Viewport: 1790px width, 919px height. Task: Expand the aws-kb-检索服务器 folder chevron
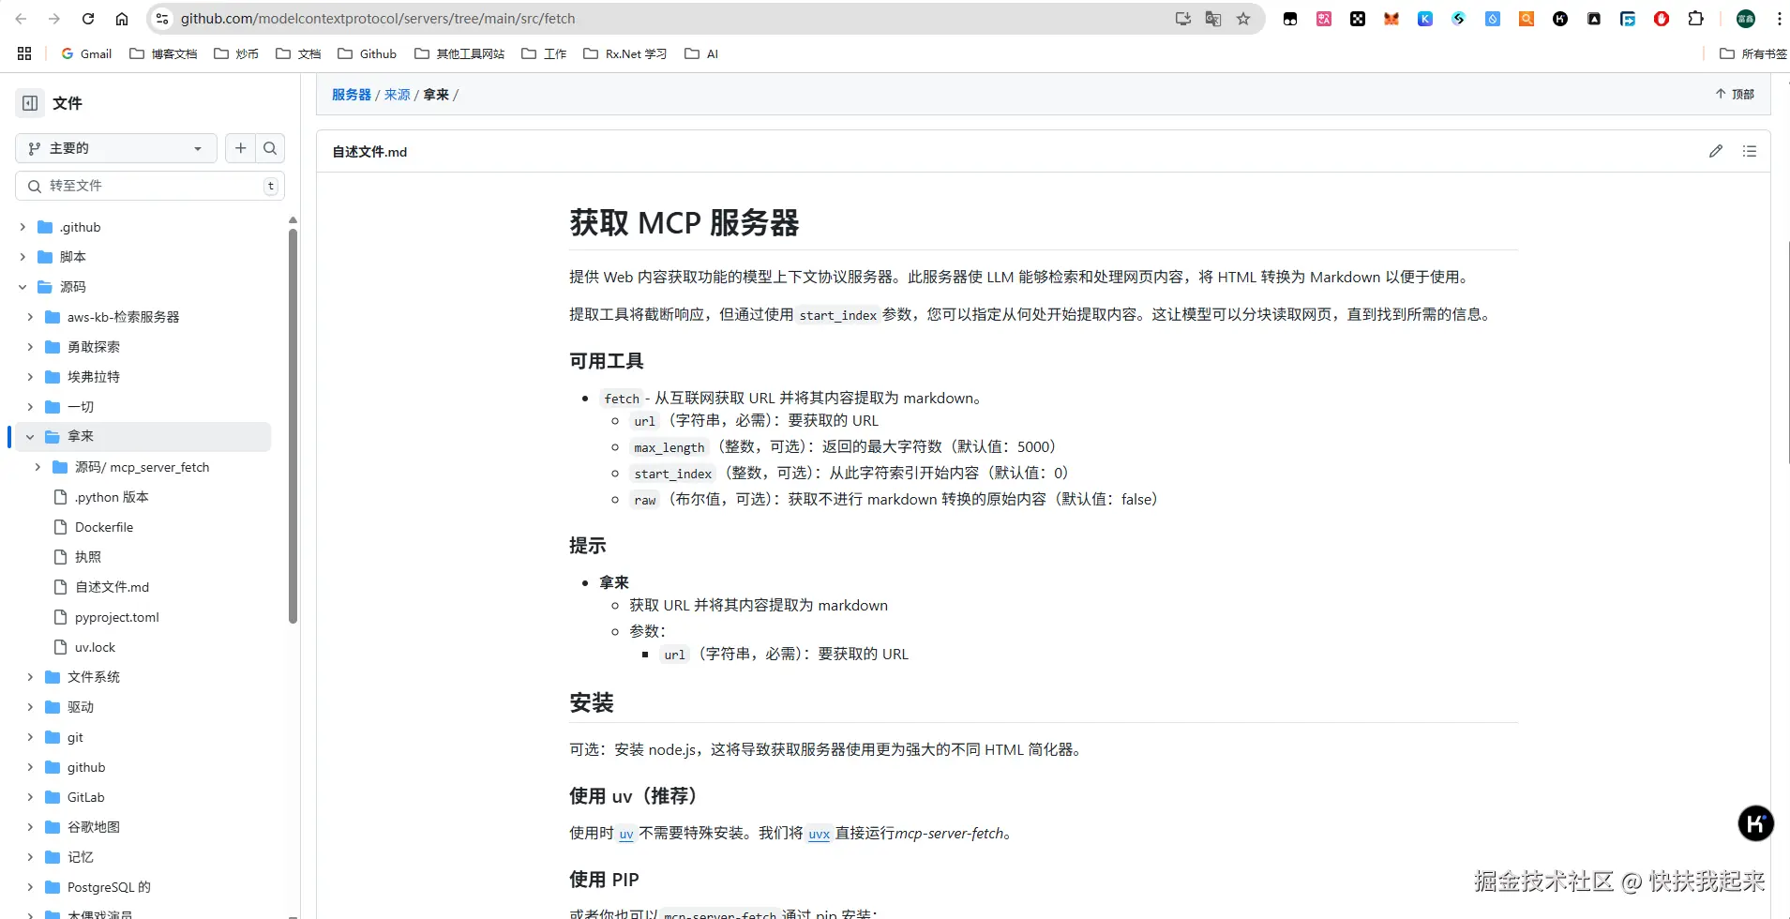[x=30, y=317]
